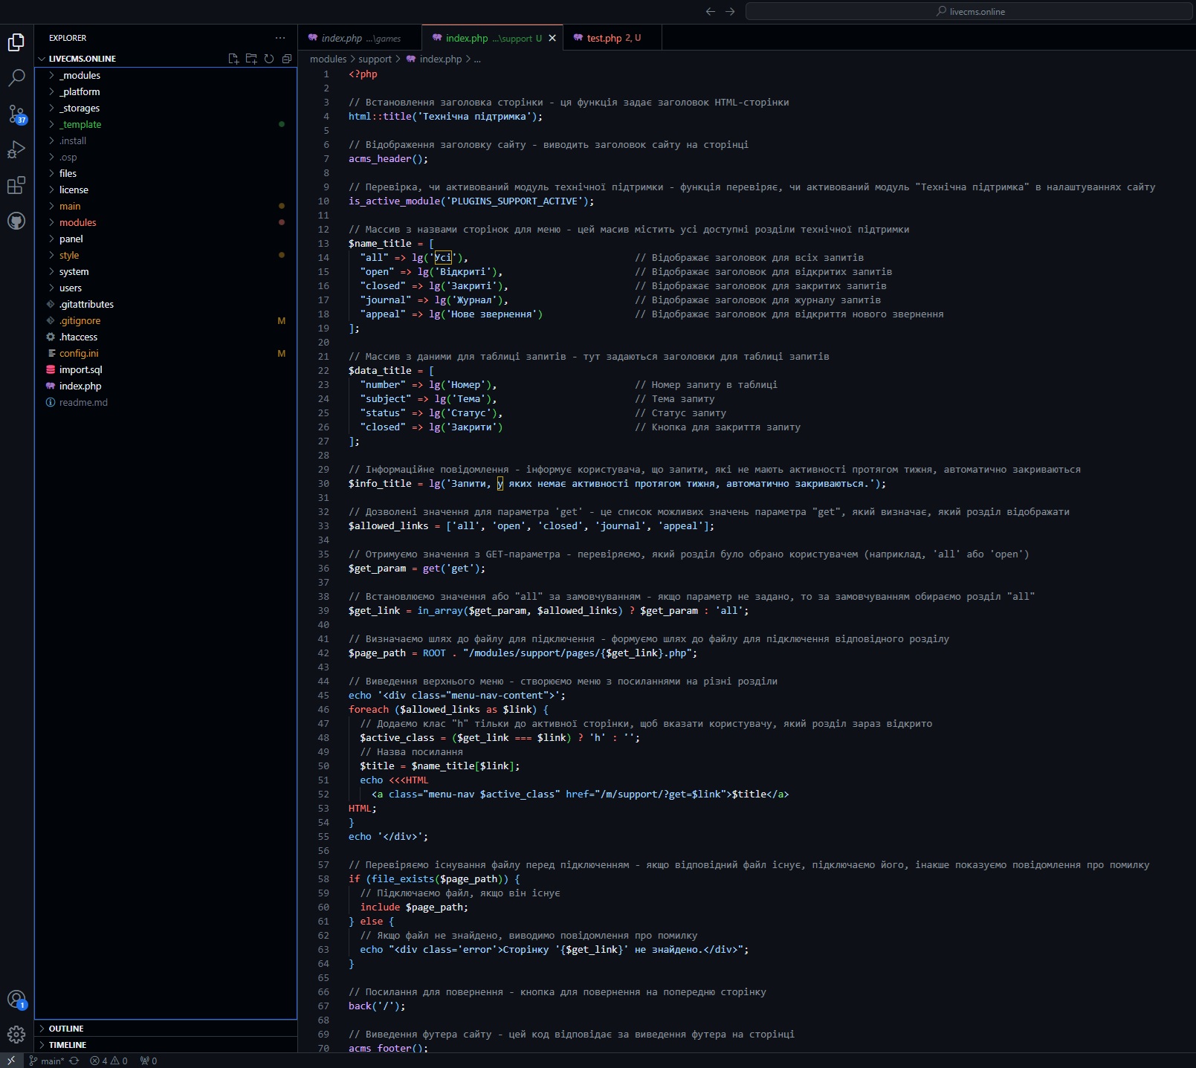The image size is (1196, 1068).
Task: Expand the modules folder
Action: pos(78,222)
